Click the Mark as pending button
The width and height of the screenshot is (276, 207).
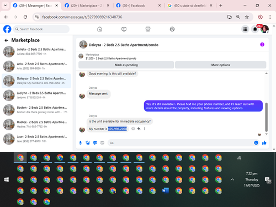click(126, 65)
